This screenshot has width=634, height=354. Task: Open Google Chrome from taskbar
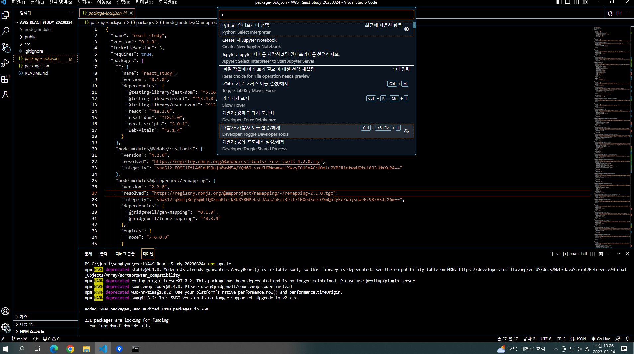pos(70,349)
